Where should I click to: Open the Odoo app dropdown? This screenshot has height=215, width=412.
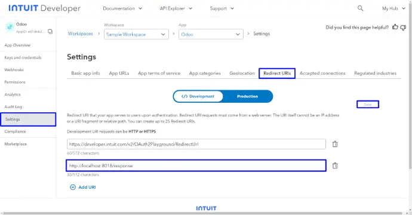[x=211, y=34]
